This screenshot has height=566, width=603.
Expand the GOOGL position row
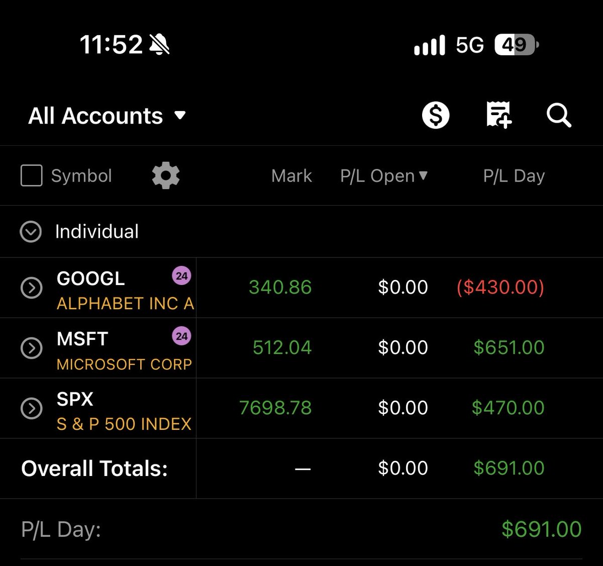pyautogui.click(x=31, y=288)
